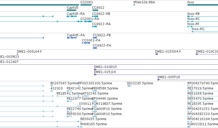This screenshot has width=218, height=128.
Task: Select the DME1-010D15 clone label
Action: [105, 67]
